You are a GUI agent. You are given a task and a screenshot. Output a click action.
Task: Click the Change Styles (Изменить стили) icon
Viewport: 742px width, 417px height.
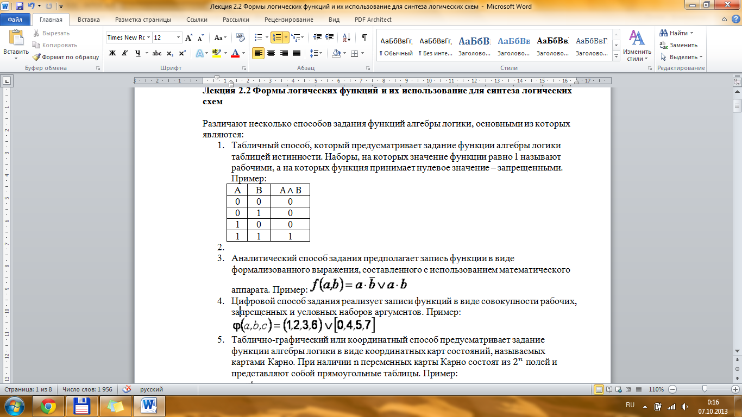pyautogui.click(x=637, y=37)
